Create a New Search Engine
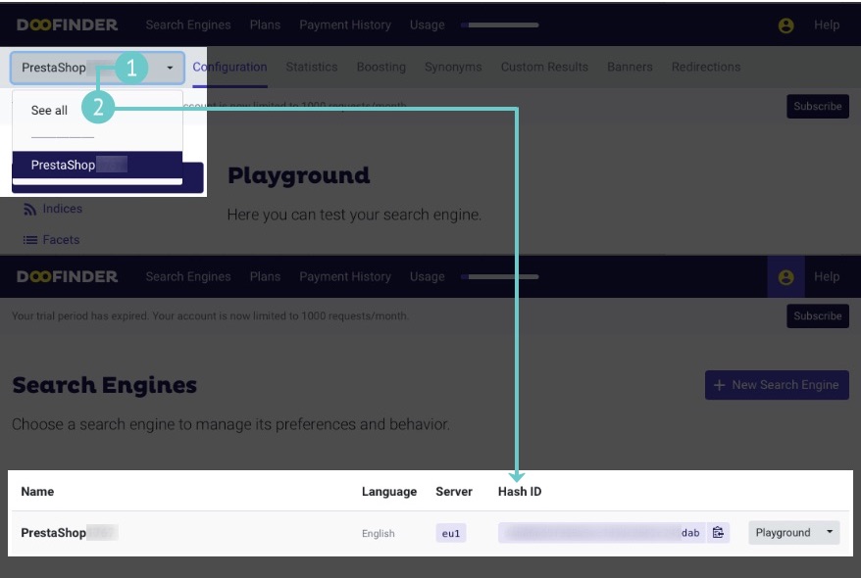Screen dimensions: 861x578 777,385
